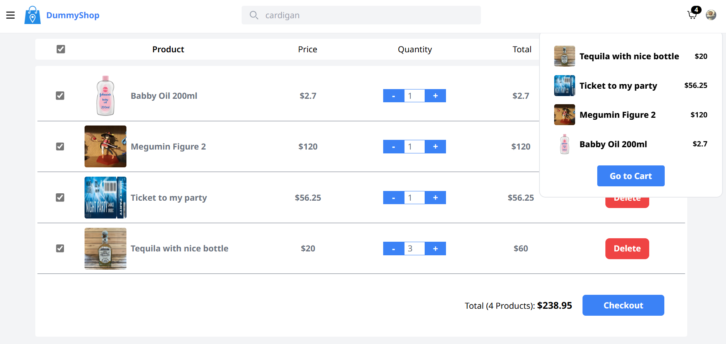Screen dimensions: 726x344
Task: Click the $56.25 price in cart popup
Action: click(696, 85)
